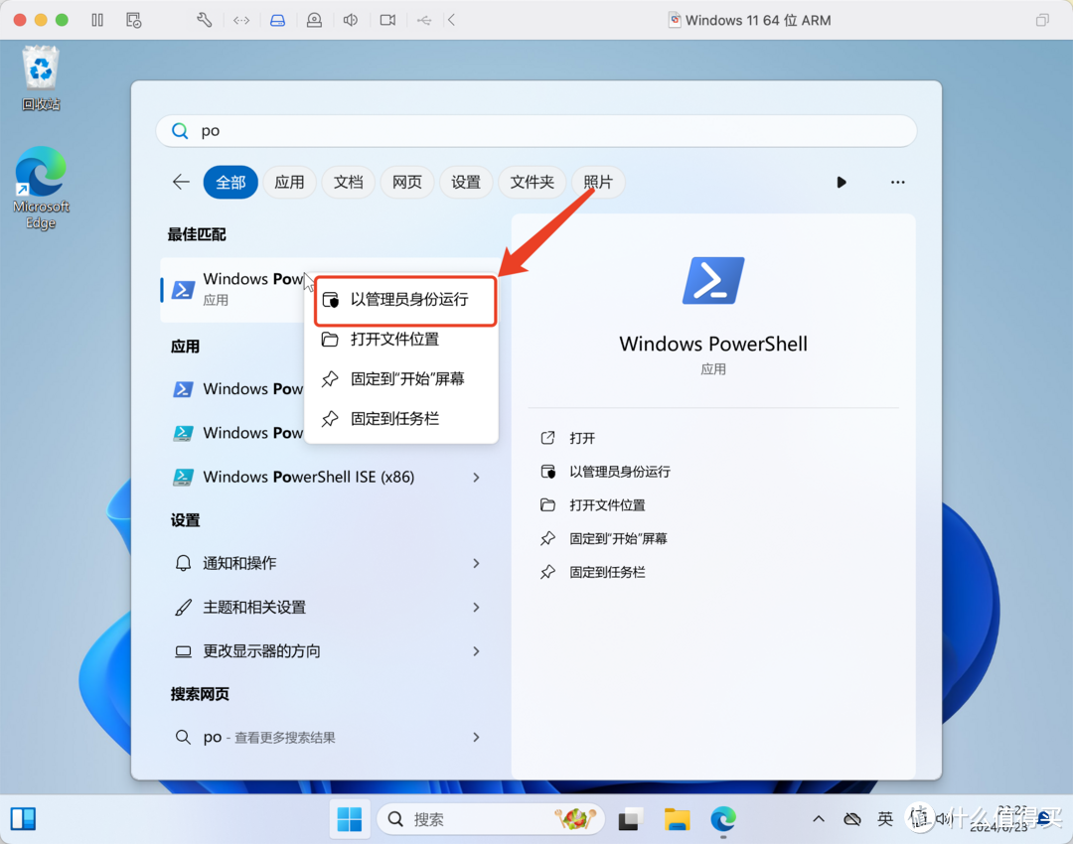Image resolution: width=1073 pixels, height=844 pixels.
Task: Expand the 更改显示器的方向 result chevron
Action: tap(476, 651)
